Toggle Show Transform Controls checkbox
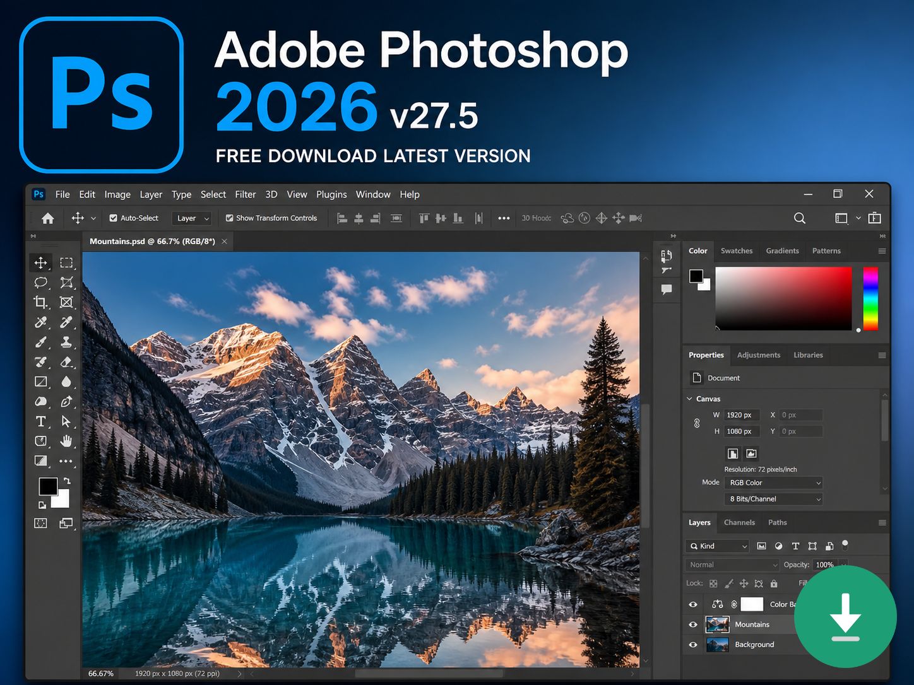Screen dimensions: 914x685 pyautogui.click(x=230, y=218)
